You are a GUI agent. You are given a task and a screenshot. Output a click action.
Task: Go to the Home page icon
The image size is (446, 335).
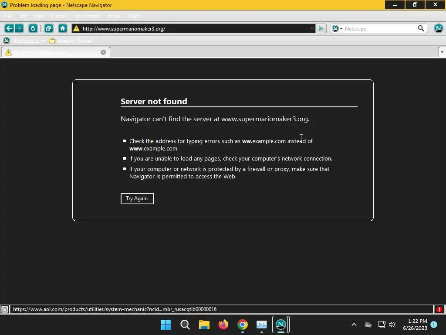(x=63, y=28)
